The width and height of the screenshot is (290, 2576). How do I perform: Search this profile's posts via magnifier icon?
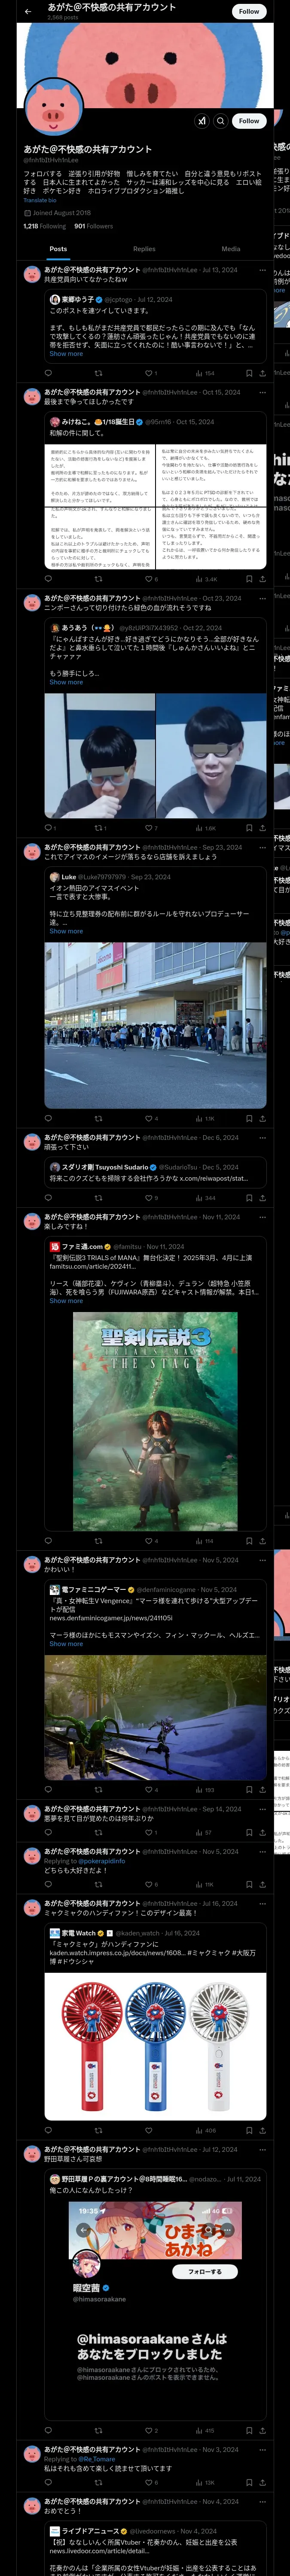[x=221, y=121]
